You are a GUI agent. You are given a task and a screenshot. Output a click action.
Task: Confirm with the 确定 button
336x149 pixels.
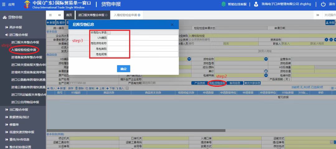tap(124, 69)
